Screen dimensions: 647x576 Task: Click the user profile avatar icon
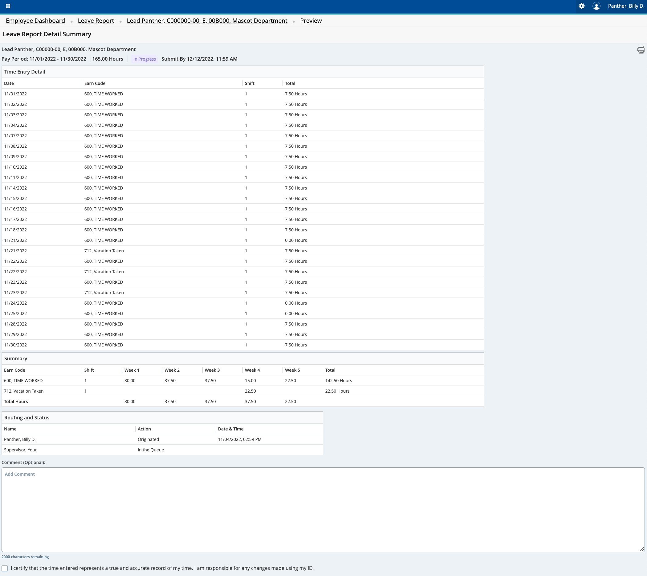tap(596, 6)
